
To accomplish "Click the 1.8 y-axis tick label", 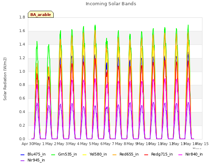I will click(x=22, y=17).
